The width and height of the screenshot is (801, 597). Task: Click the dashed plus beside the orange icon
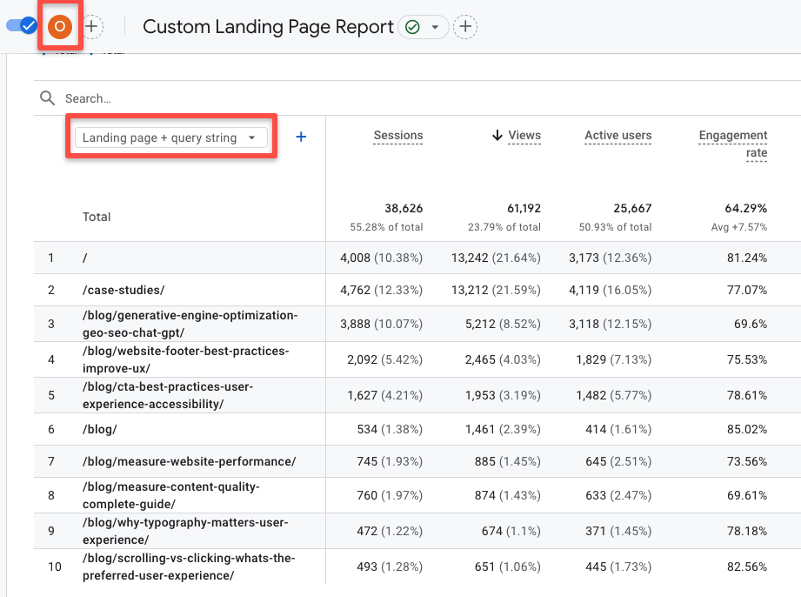pos(91,26)
